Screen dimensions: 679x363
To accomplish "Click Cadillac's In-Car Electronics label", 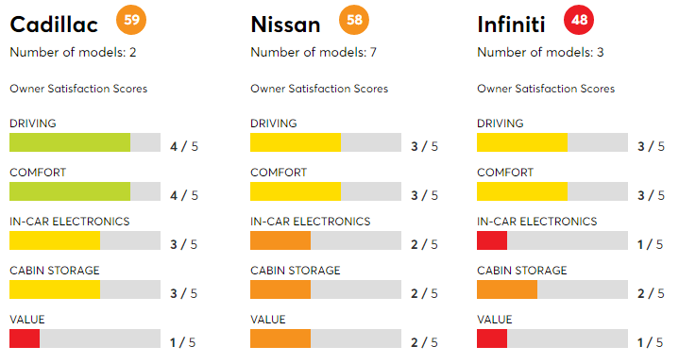I will [70, 222].
